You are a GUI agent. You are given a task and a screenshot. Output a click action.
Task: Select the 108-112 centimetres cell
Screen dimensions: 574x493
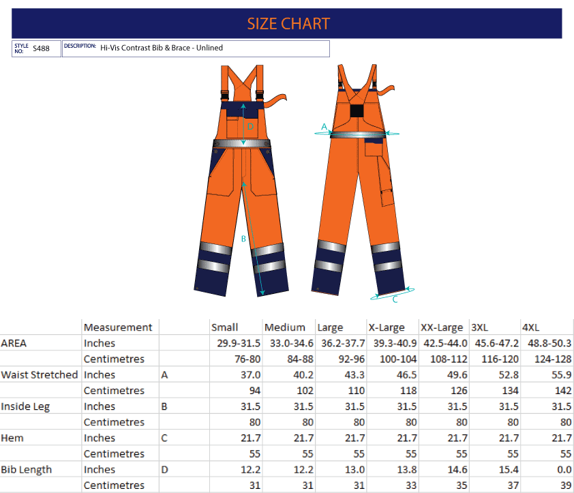coord(449,359)
